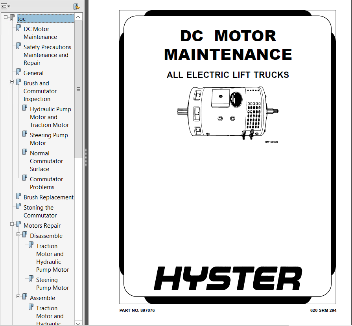Go to Safety Precautions Maintenance and Repair
The image size is (352, 326).
47,55
